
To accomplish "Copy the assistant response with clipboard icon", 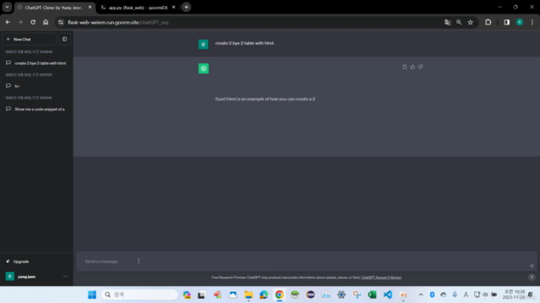I will point(405,67).
